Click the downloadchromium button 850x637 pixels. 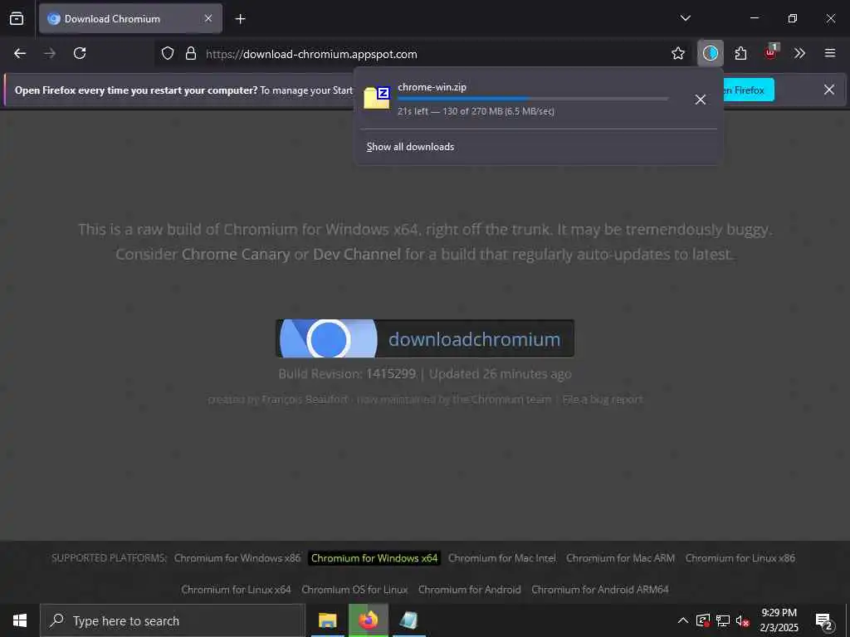425,338
